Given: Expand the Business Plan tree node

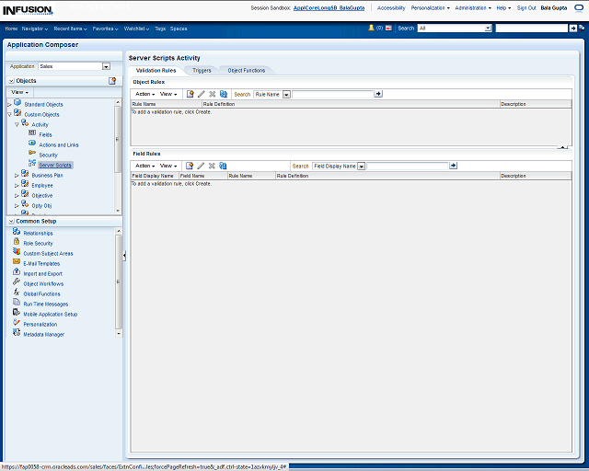Looking at the screenshot, I should pyautogui.click(x=17, y=175).
